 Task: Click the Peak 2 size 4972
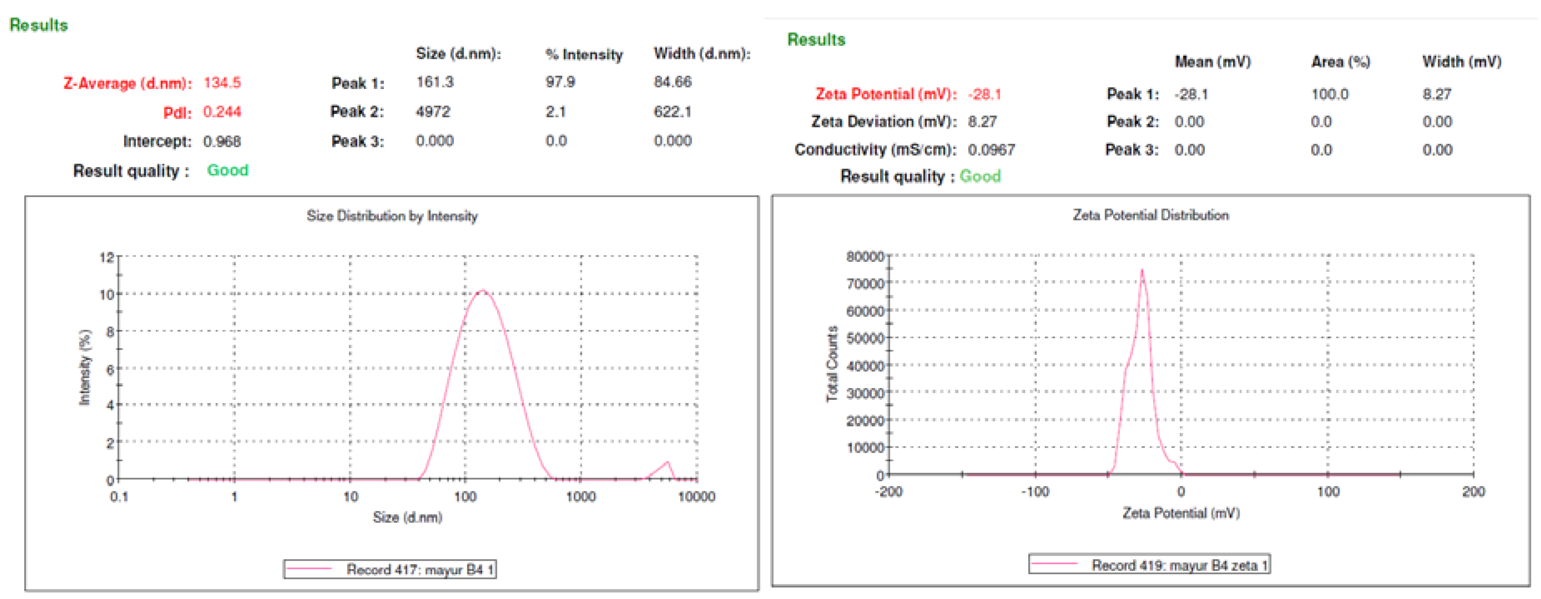pyautogui.click(x=433, y=112)
